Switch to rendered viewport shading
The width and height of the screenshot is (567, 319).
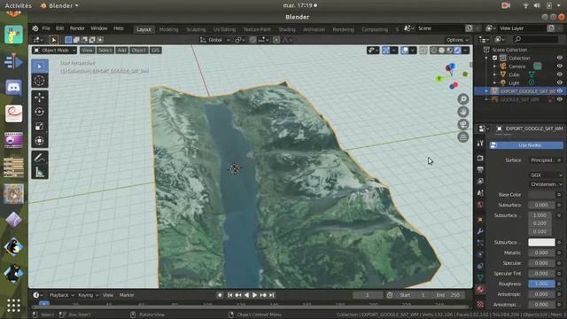point(457,51)
